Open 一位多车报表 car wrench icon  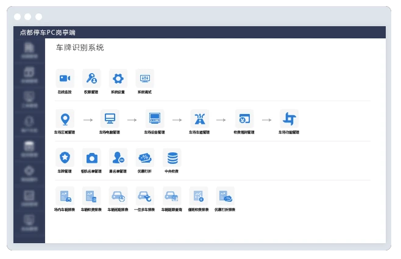tap(145, 196)
